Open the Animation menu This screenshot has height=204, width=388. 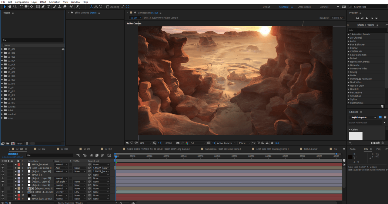[x=55, y=2]
